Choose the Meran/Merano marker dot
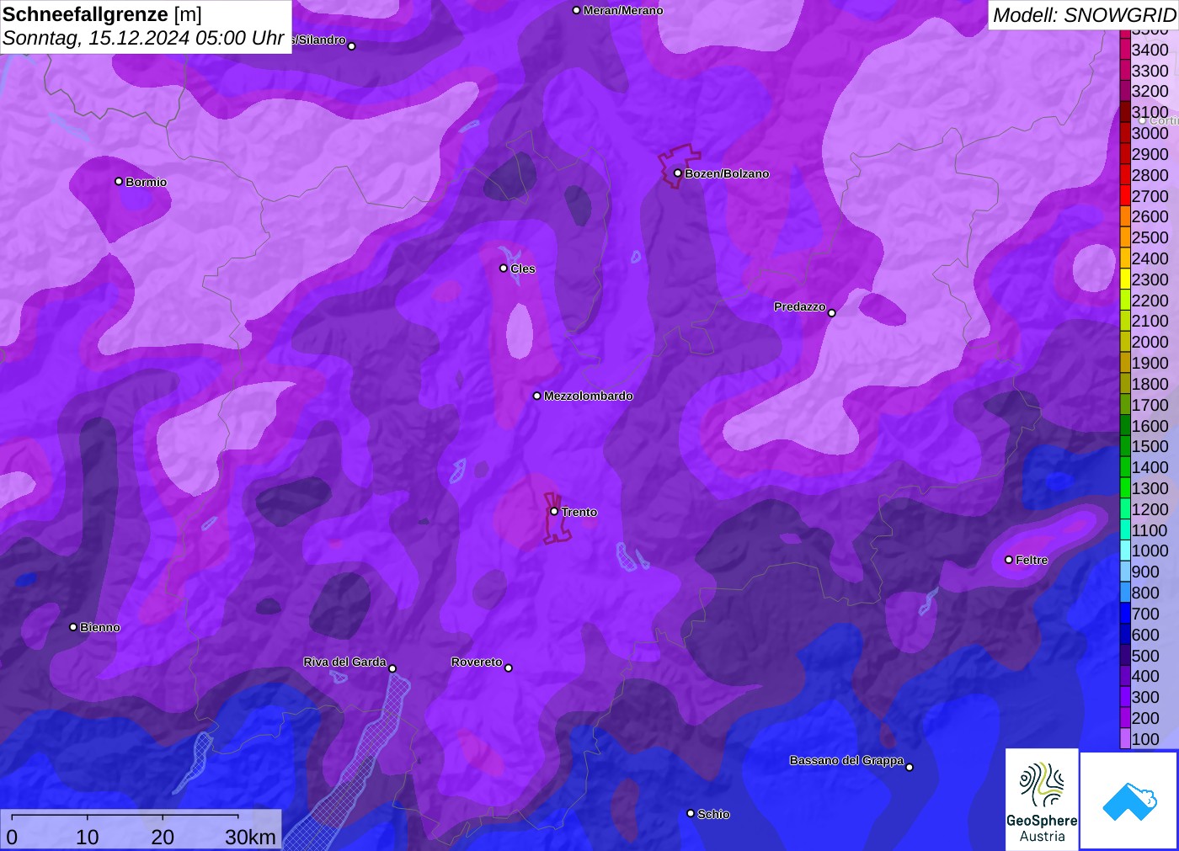 coord(577,11)
